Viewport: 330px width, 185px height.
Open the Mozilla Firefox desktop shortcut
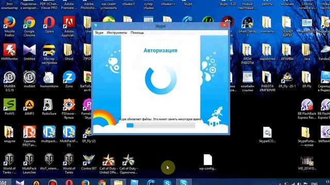[x=9, y=27]
